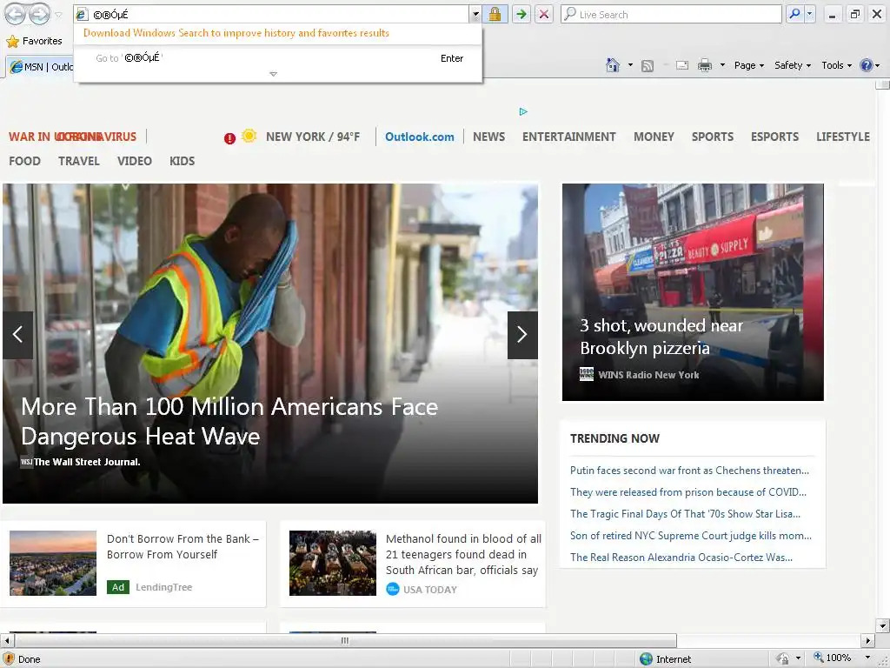
Task: Open the LendingTree Borrow From Yourself ad
Action: click(x=183, y=546)
